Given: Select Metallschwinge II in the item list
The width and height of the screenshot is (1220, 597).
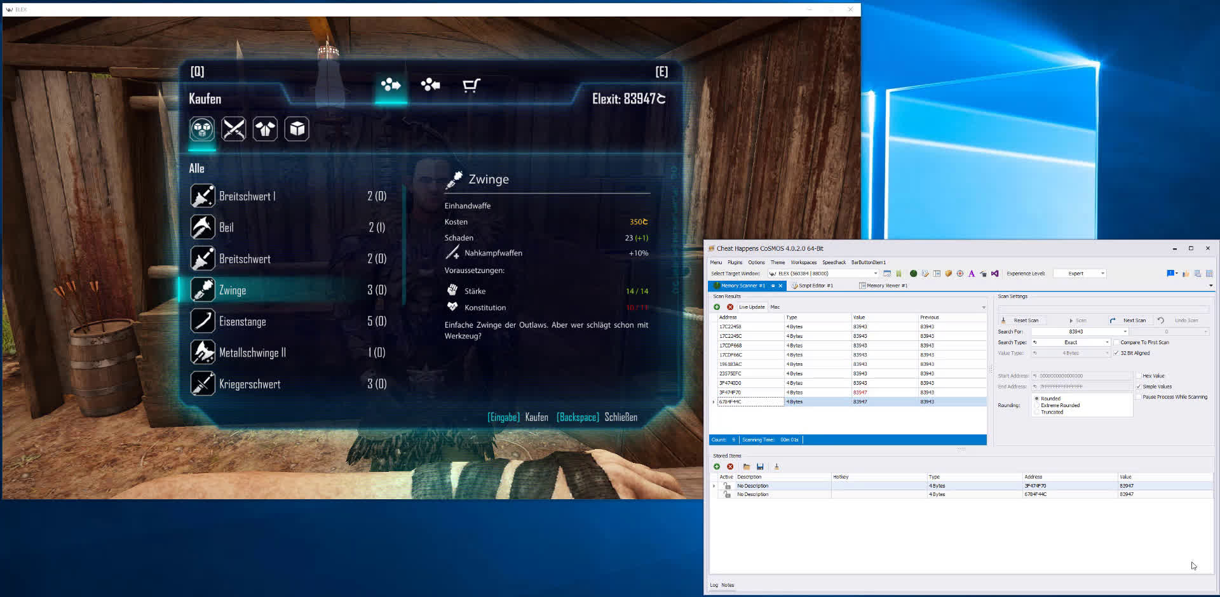Looking at the screenshot, I should (289, 352).
